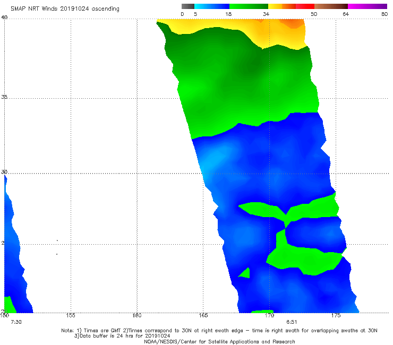Click the red segment of the color bar
This screenshot has width=393, height=345.
pos(305,6)
